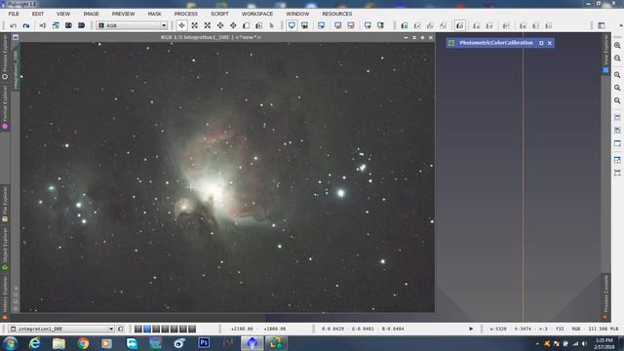
Task: Click the green mask toolbar icon
Action: pos(405,25)
